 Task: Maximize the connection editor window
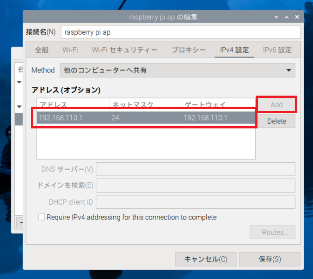click(x=286, y=17)
